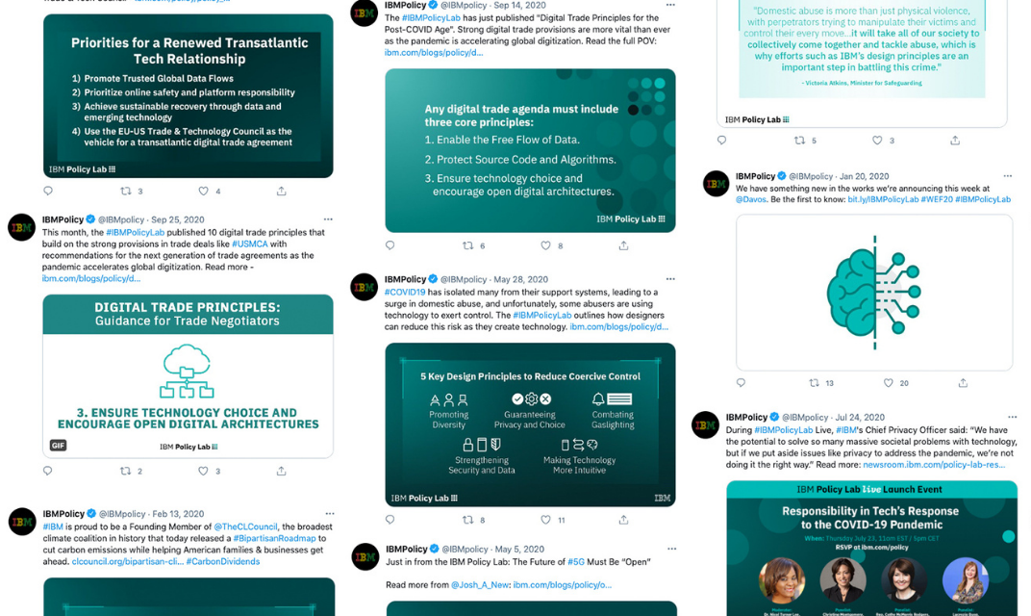The height and width of the screenshot is (616, 1031).
Task: Open the Digital Trade Principles GIF image
Action: coord(189,376)
